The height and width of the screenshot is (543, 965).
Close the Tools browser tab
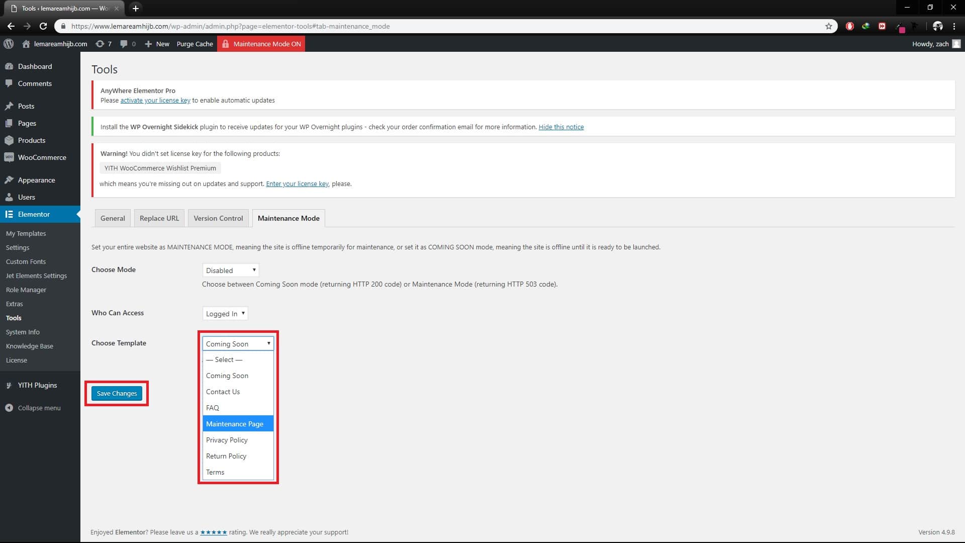(116, 9)
